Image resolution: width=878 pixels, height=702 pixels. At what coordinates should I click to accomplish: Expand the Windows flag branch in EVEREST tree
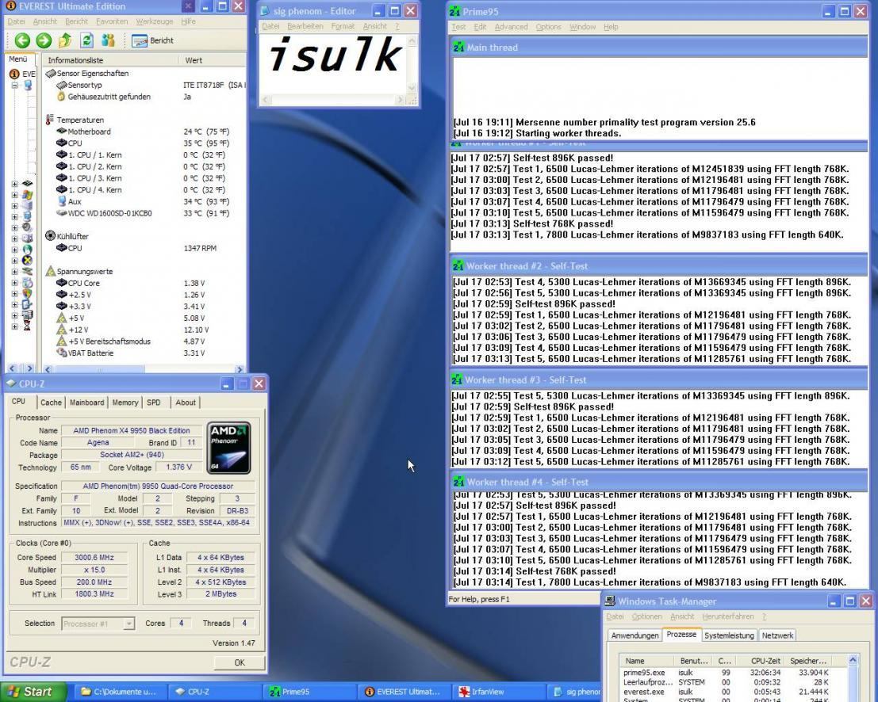click(x=14, y=195)
